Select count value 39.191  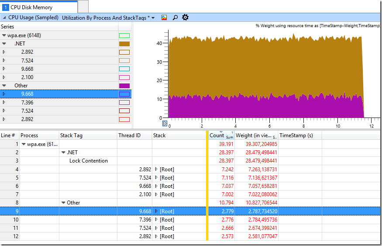tap(226, 144)
